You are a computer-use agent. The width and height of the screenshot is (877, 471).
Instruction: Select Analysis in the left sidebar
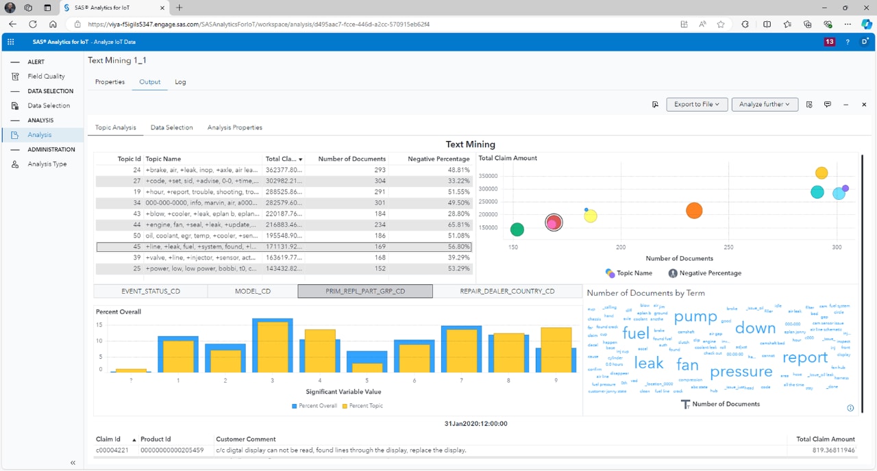click(41, 135)
